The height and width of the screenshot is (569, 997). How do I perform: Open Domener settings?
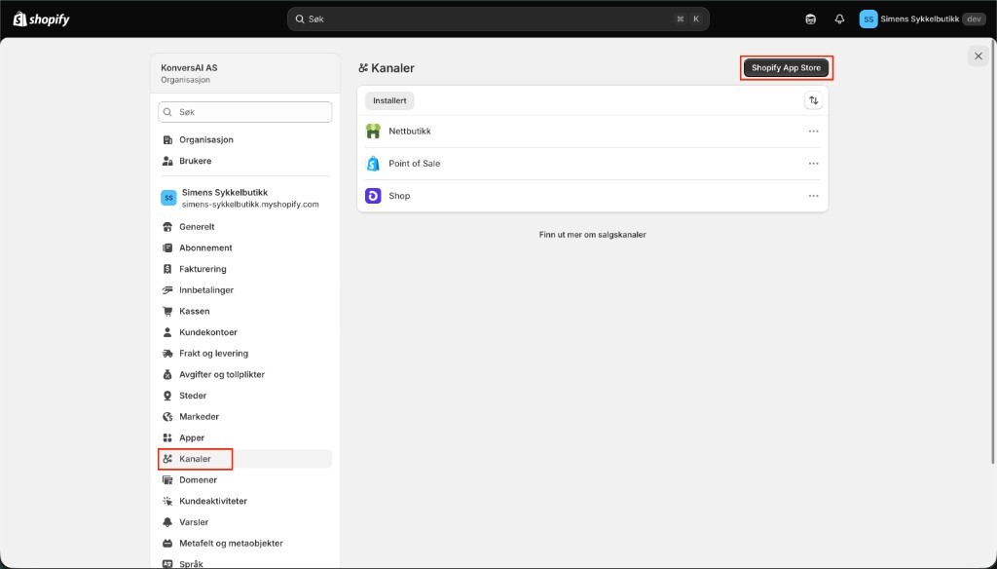coord(244,480)
